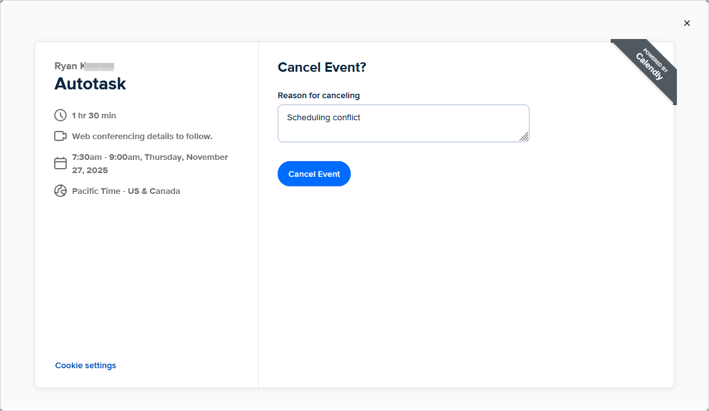Click the blue Cancel Event button

pyautogui.click(x=314, y=174)
